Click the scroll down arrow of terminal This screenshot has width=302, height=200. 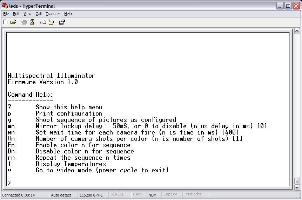[297, 187]
